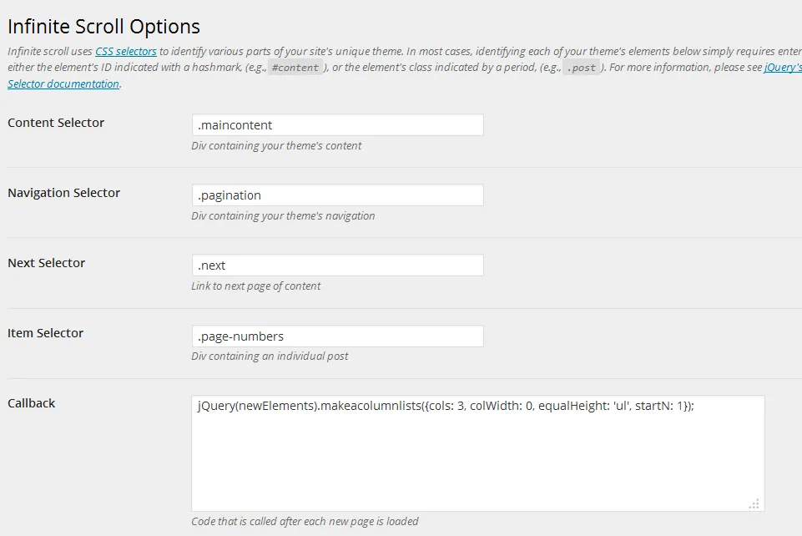Click the Item Selector label

[46, 333]
